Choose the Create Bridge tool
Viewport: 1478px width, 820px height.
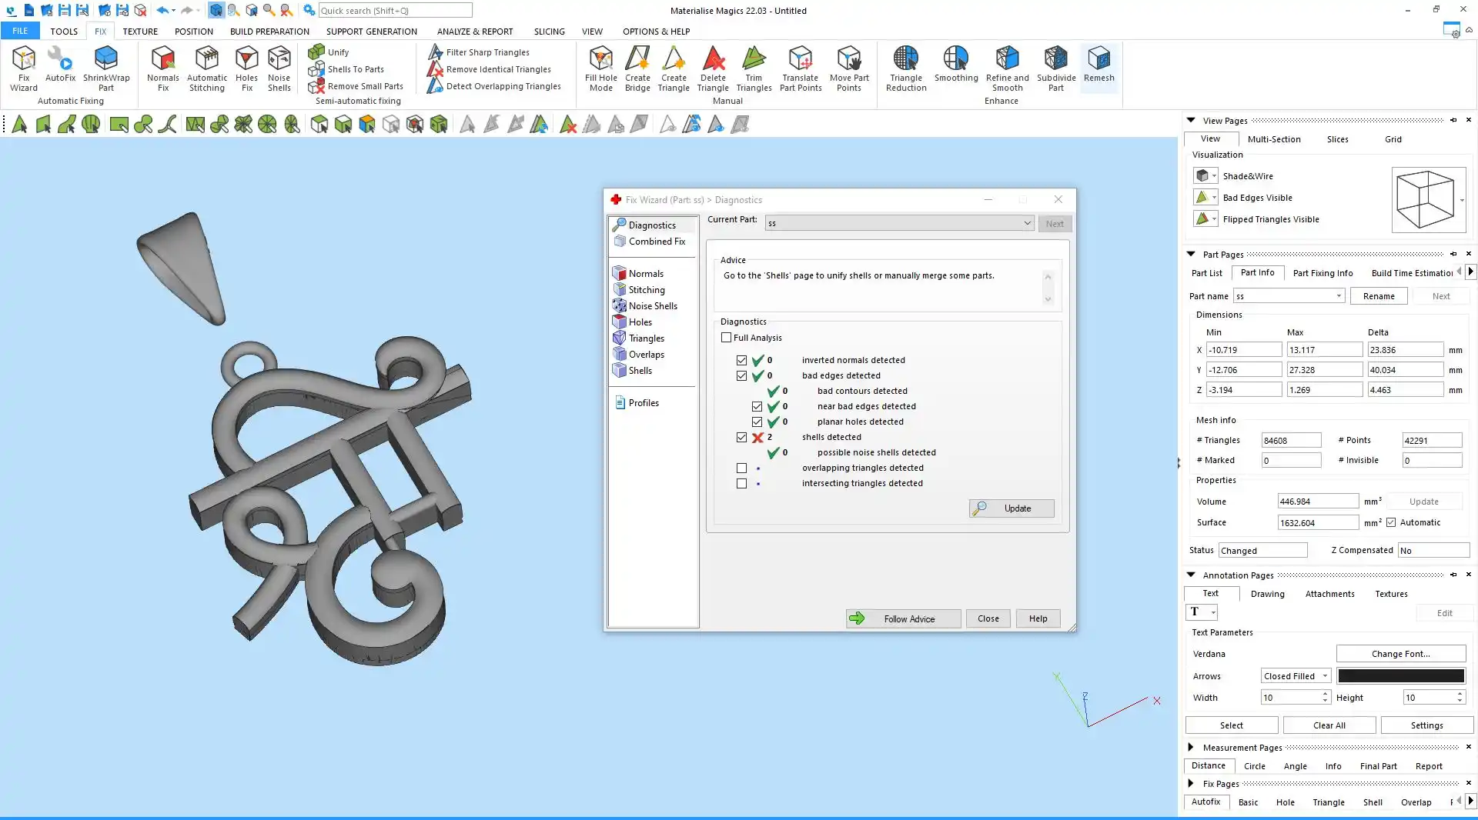(637, 67)
